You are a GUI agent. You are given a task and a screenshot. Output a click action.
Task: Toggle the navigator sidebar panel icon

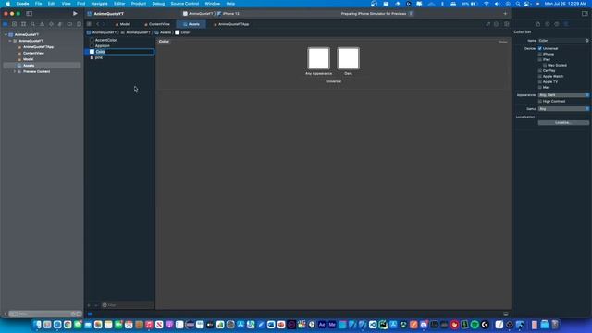tap(29, 14)
